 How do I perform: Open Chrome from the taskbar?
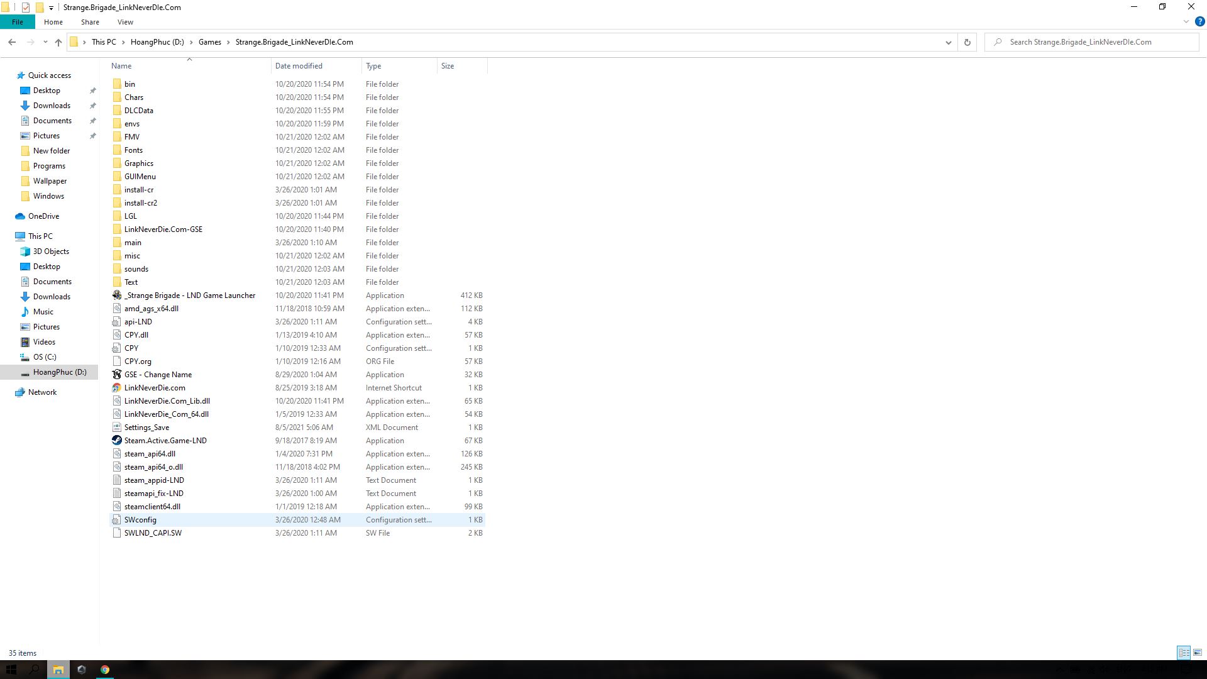[x=105, y=670]
